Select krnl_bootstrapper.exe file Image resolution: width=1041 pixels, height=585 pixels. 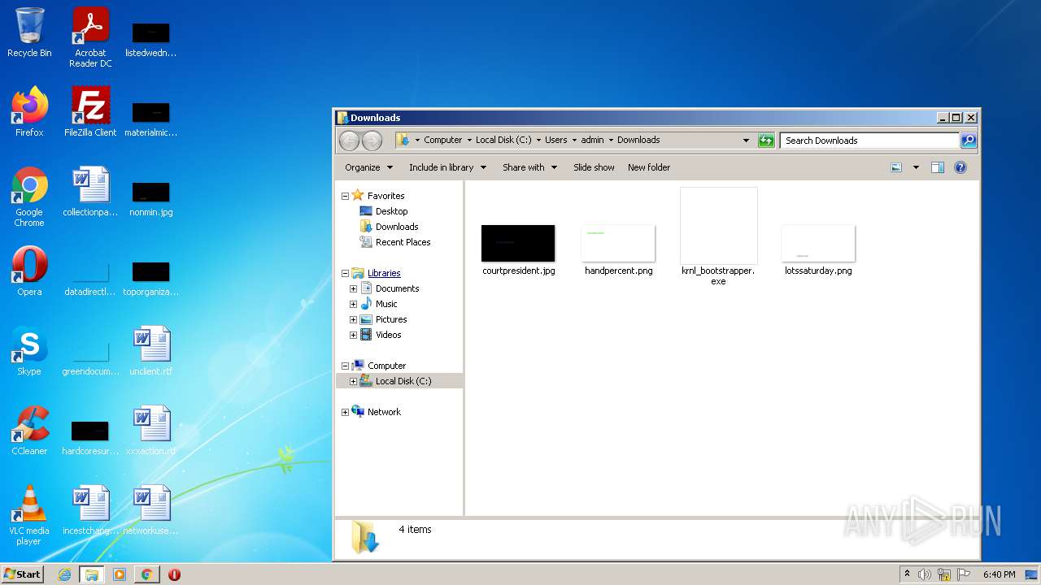point(718,236)
